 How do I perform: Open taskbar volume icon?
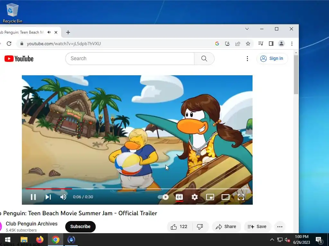coord(287,240)
